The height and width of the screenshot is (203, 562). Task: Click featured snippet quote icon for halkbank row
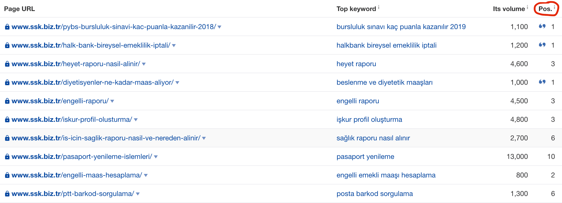pos(542,45)
